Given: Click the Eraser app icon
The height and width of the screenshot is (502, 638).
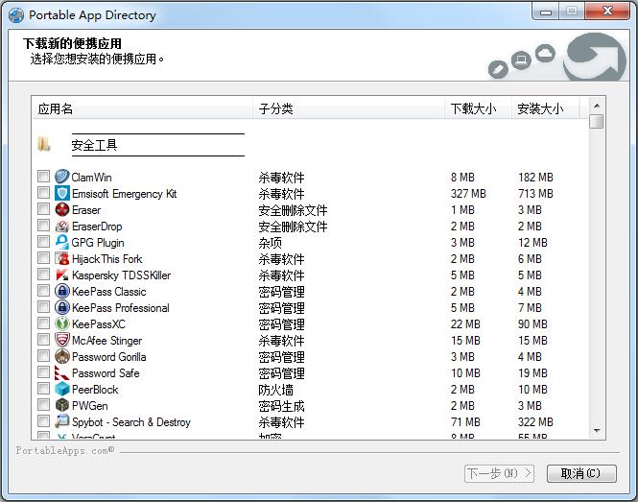Looking at the screenshot, I should click(62, 209).
